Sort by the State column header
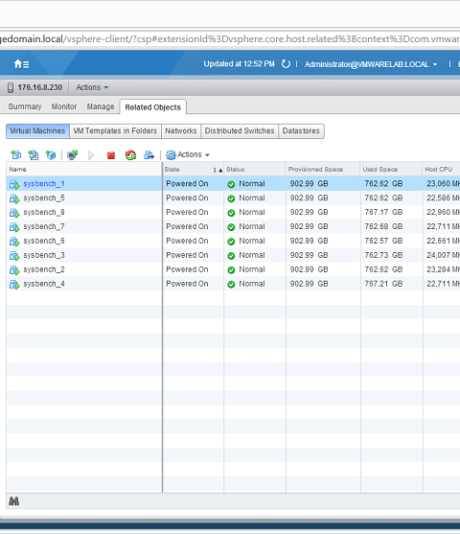The image size is (460, 534). click(x=193, y=170)
